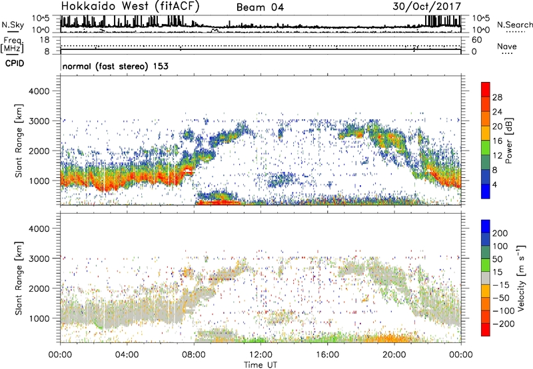Click the '200' value on the velocity colorbar
The image size is (533, 369).
pos(500,233)
